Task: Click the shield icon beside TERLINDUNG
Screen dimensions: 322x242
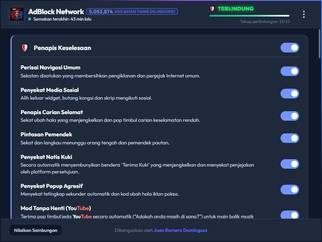Action: pos(212,9)
